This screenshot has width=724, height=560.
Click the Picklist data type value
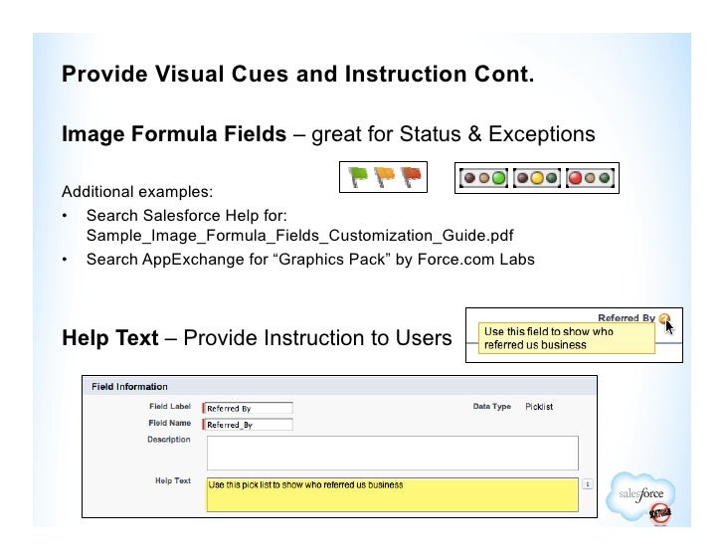[x=539, y=407]
